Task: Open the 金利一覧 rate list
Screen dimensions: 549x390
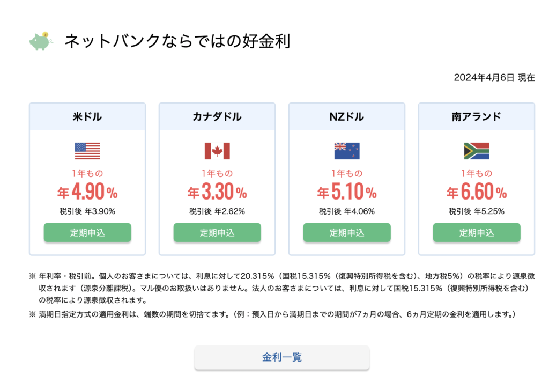Action: coord(282,357)
